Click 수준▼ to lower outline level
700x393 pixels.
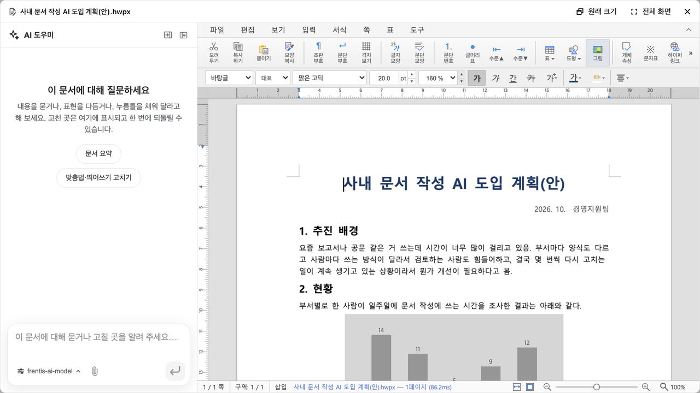pyautogui.click(x=521, y=52)
